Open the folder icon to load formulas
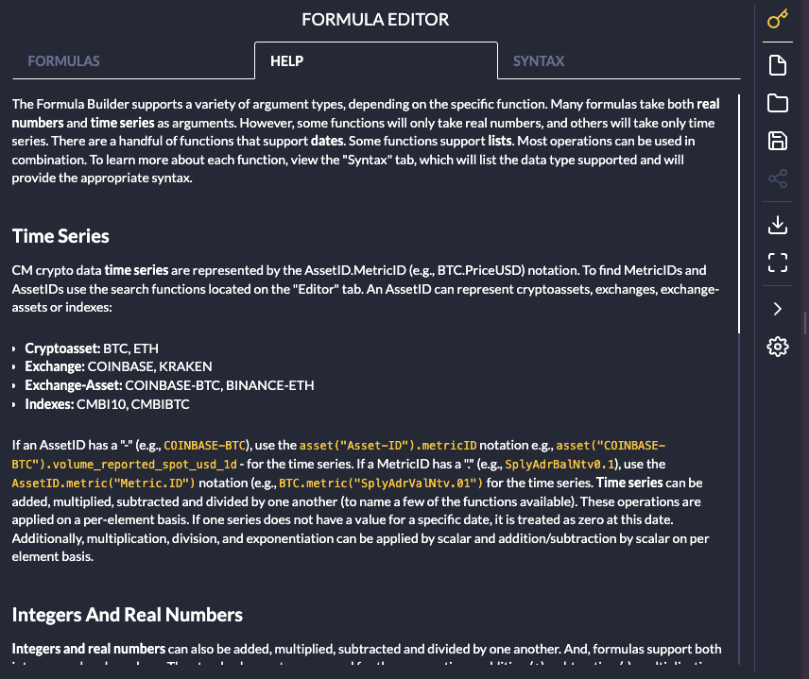 pos(777,103)
